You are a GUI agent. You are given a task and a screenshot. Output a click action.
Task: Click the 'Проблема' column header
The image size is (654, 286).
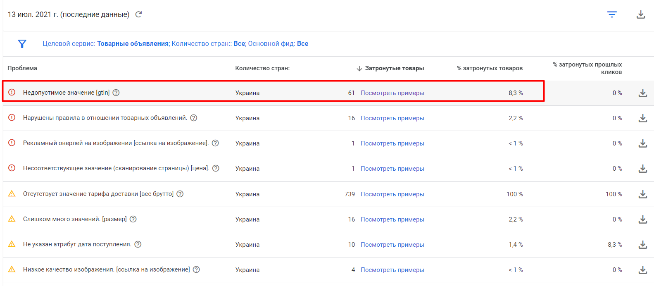(x=22, y=68)
